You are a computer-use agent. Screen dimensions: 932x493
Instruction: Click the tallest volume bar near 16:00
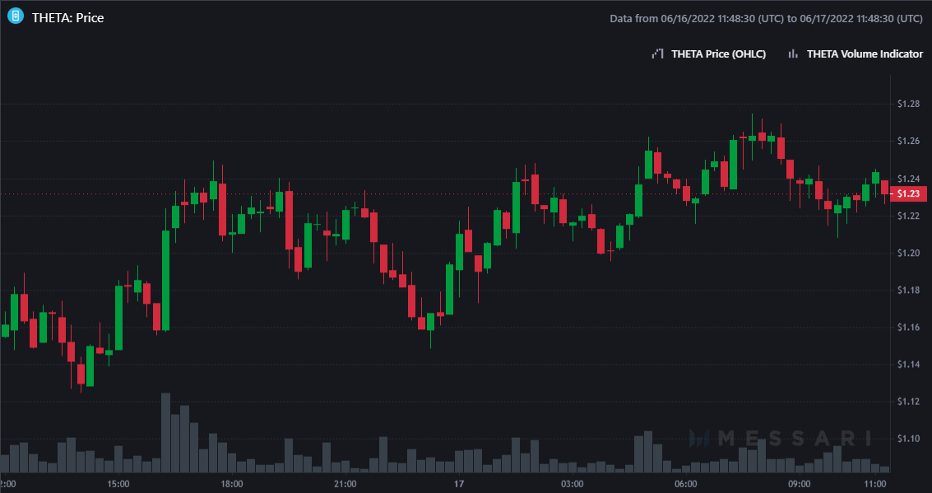tap(166, 432)
